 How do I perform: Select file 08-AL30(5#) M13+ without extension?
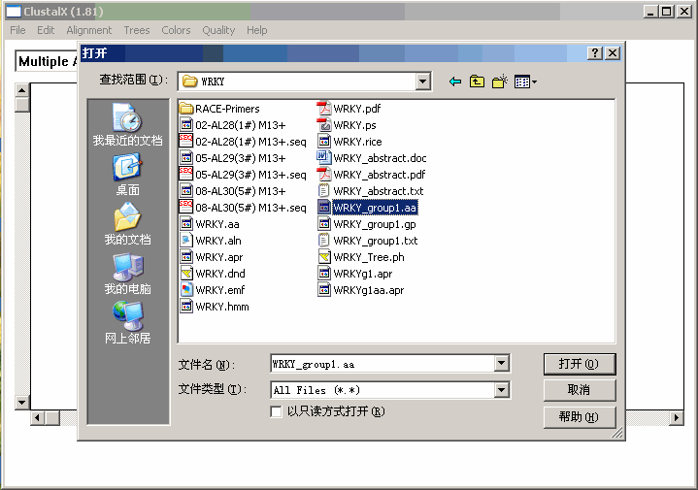(233, 191)
